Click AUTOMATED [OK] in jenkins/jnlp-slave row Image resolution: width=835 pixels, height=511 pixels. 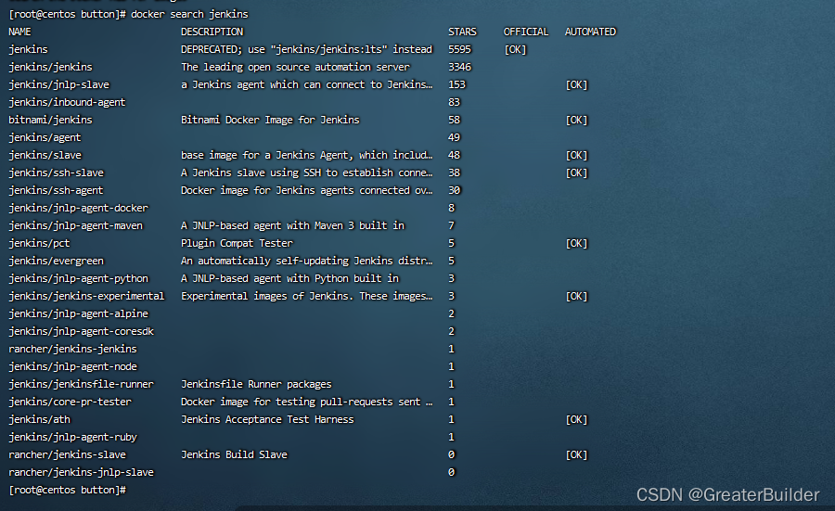(x=576, y=84)
